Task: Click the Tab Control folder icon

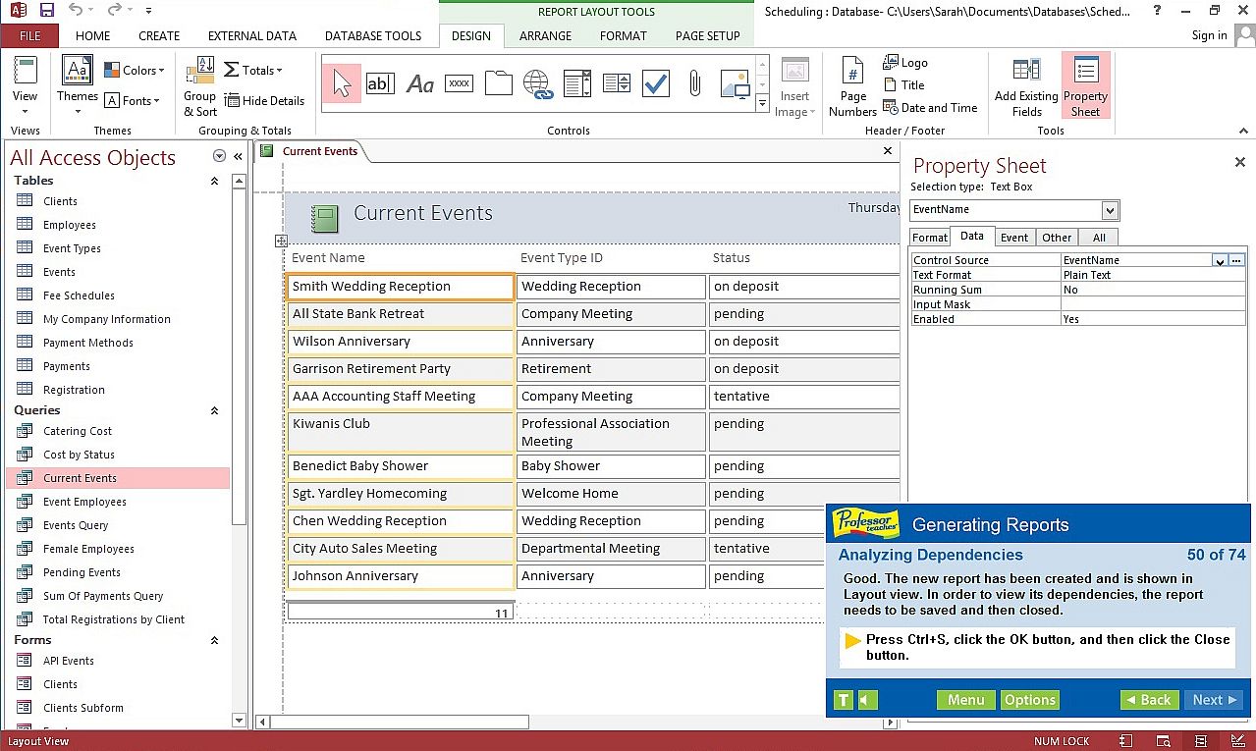Action: click(x=499, y=84)
